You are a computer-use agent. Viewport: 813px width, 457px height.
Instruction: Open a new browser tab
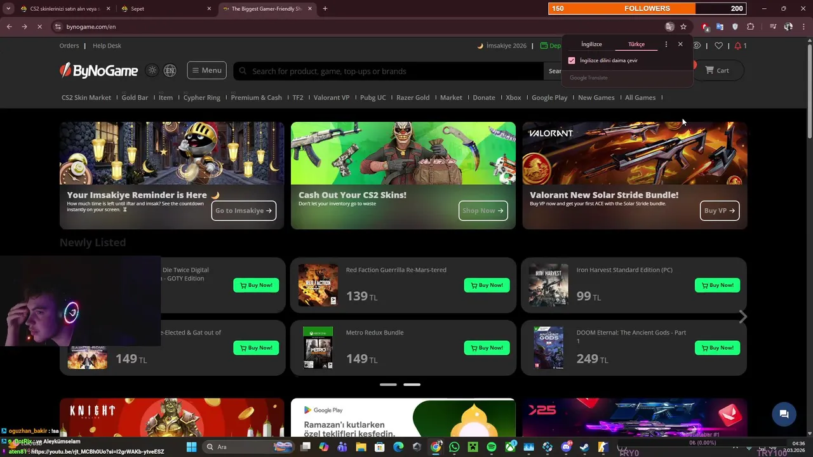(x=325, y=9)
